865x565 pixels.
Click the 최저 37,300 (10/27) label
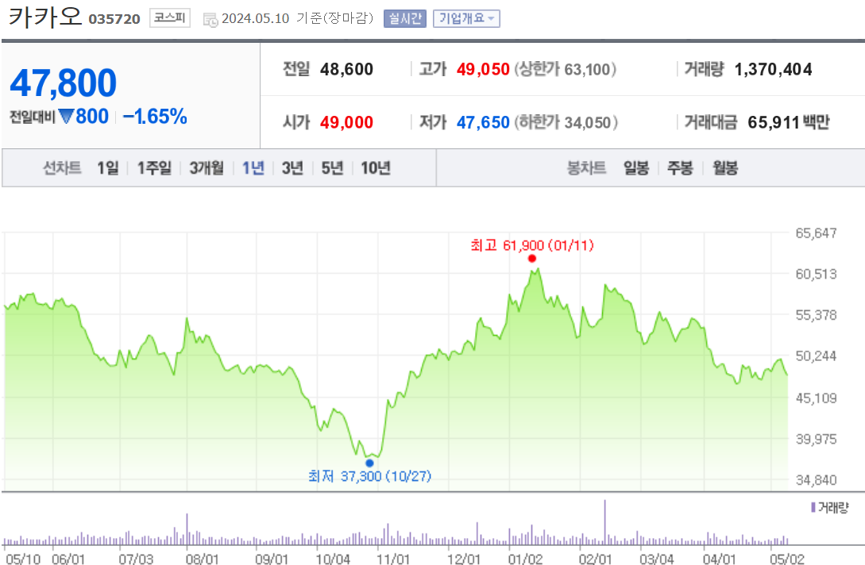tap(369, 475)
